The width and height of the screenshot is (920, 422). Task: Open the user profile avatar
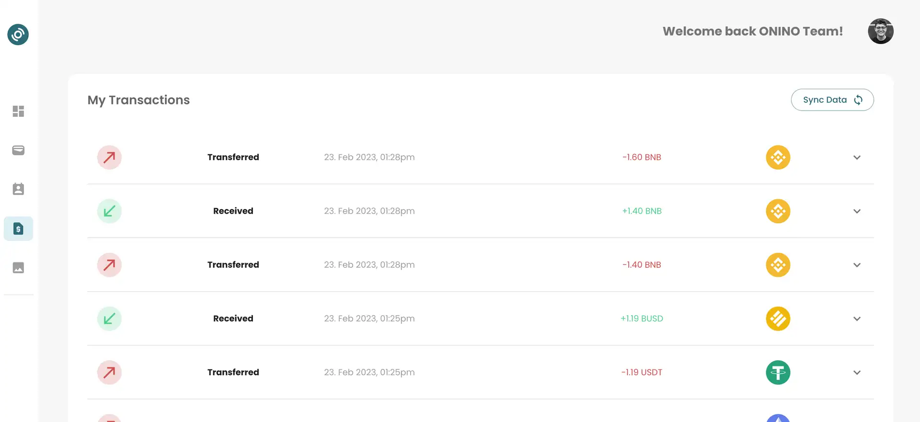[x=880, y=31]
